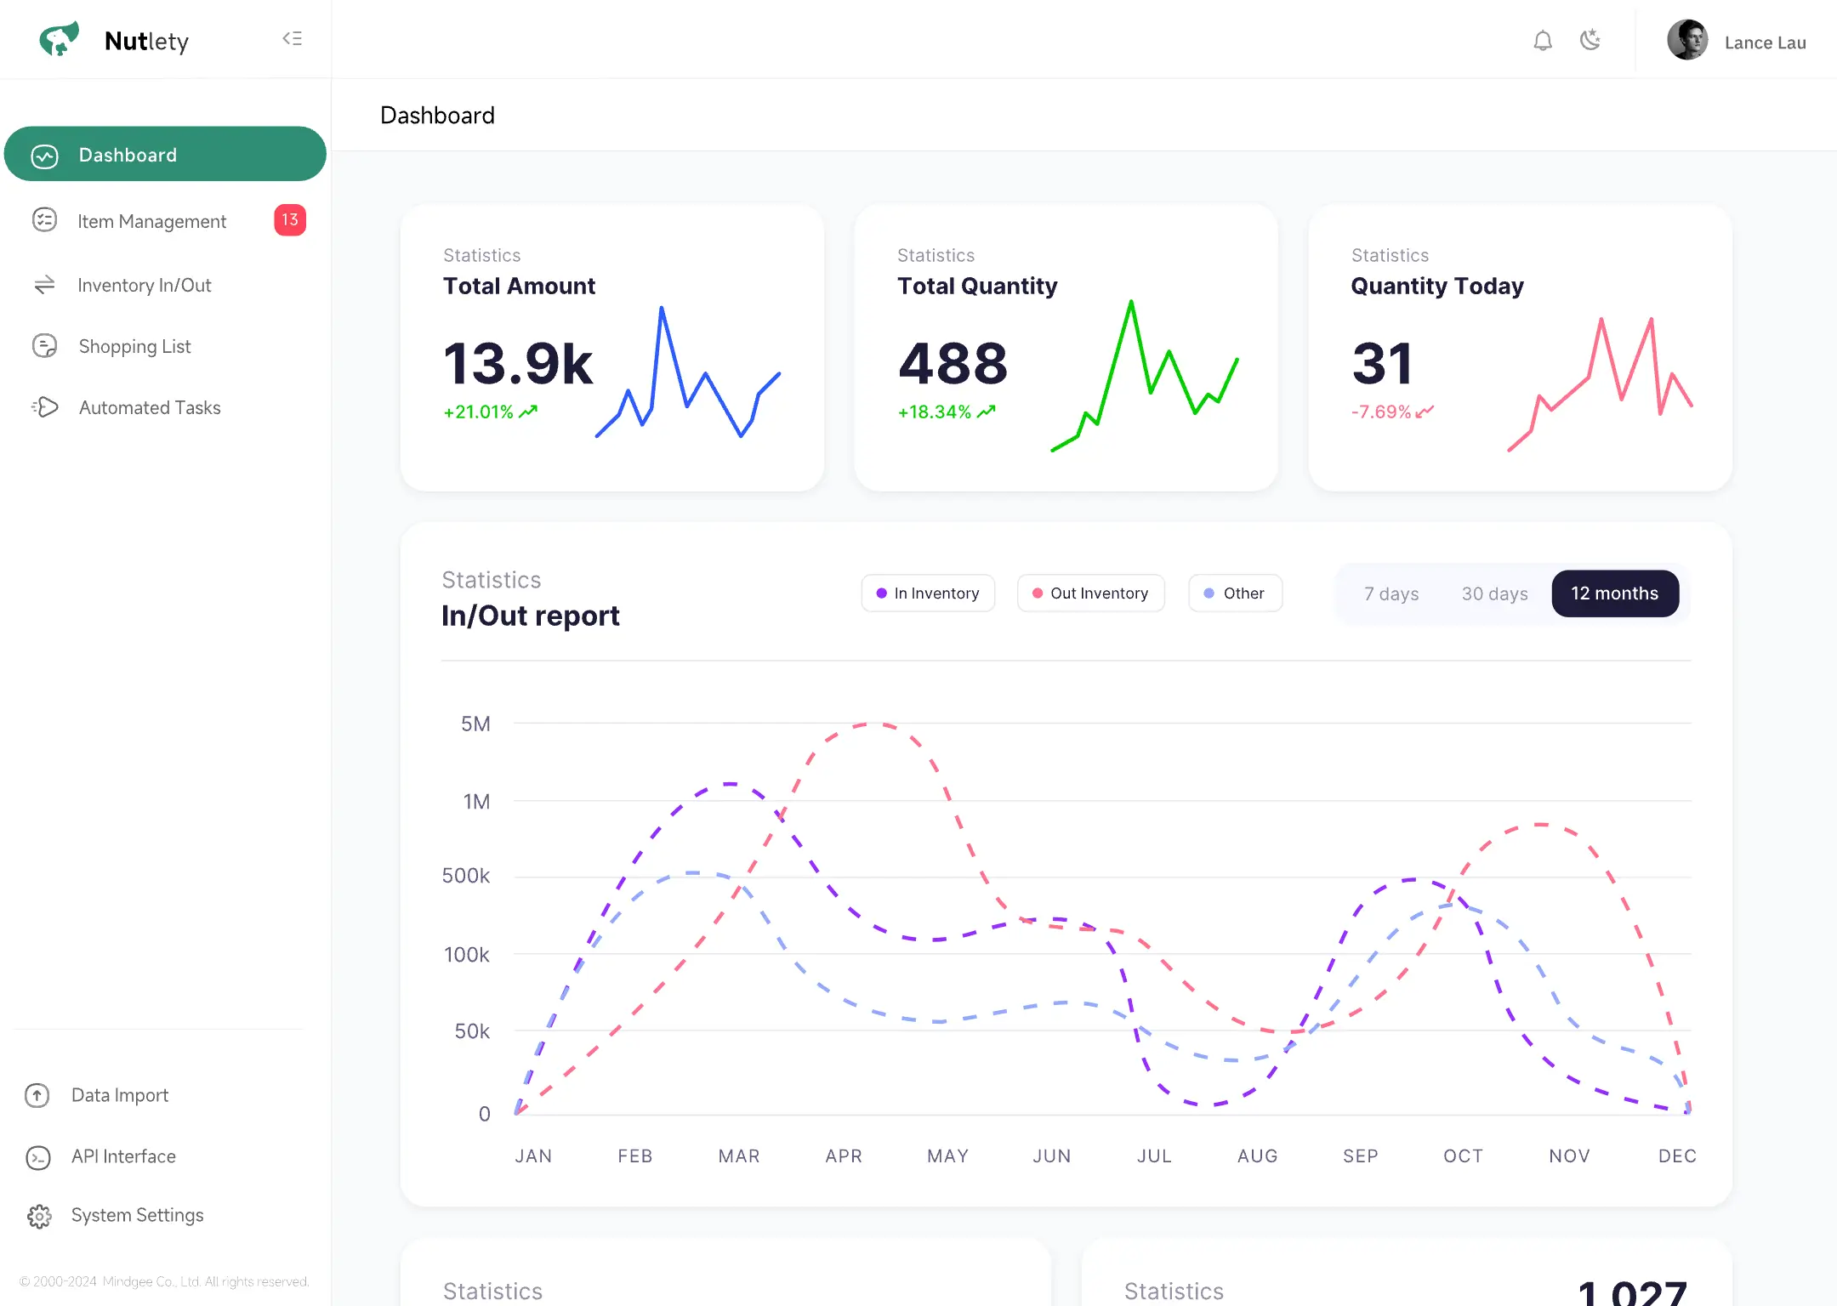Switch chart range to 30 days
The image size is (1837, 1306).
click(x=1494, y=593)
